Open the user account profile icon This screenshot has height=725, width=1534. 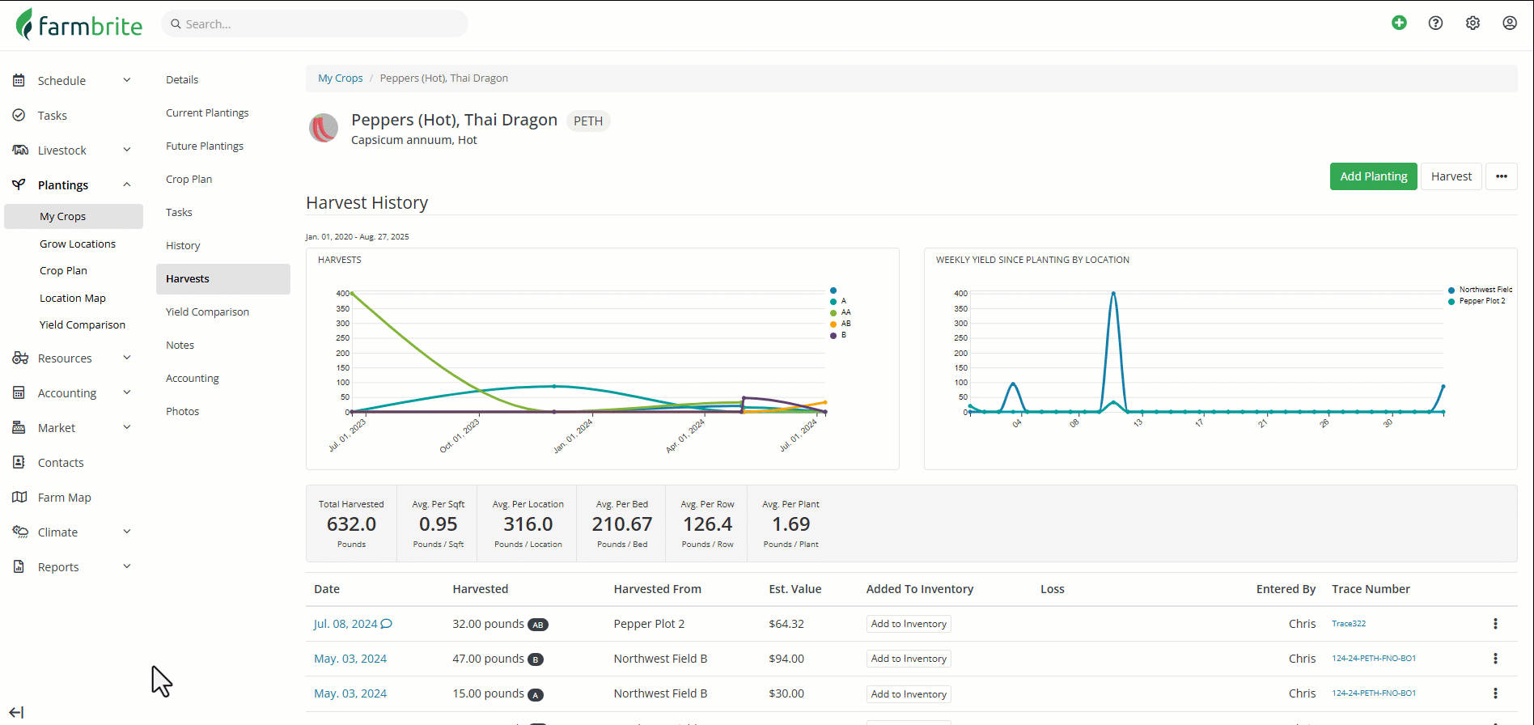click(1510, 23)
